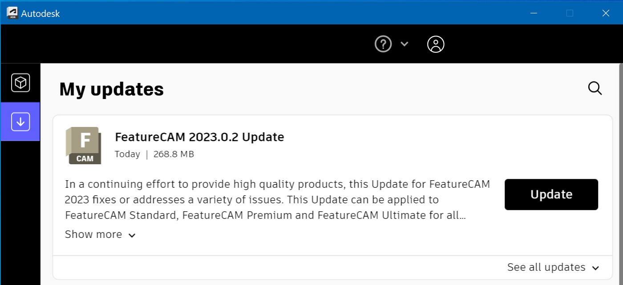623x285 pixels.
Task: Click the Autodesk logo in the title bar
Action: click(x=12, y=13)
